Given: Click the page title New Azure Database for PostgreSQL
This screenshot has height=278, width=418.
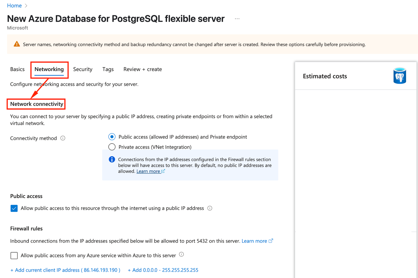Looking at the screenshot, I should [x=116, y=19].
